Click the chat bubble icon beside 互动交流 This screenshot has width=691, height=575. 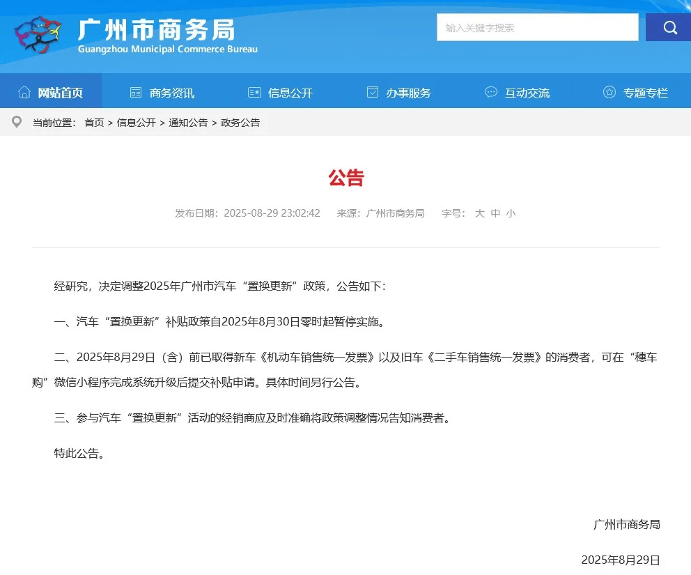(491, 92)
